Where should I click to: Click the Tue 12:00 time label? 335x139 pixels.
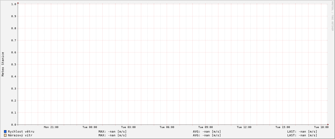pos(244,127)
